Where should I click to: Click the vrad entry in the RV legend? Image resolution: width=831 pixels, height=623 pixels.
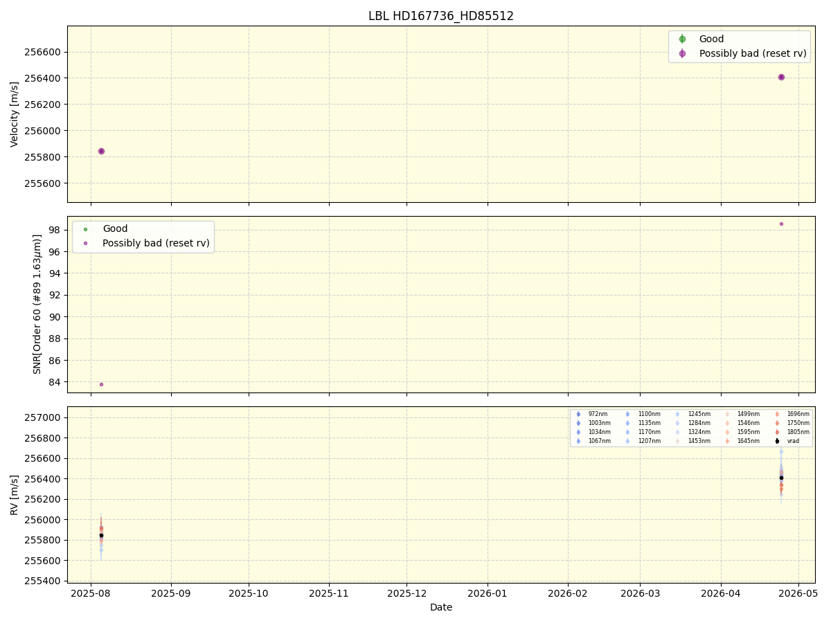[x=793, y=441]
